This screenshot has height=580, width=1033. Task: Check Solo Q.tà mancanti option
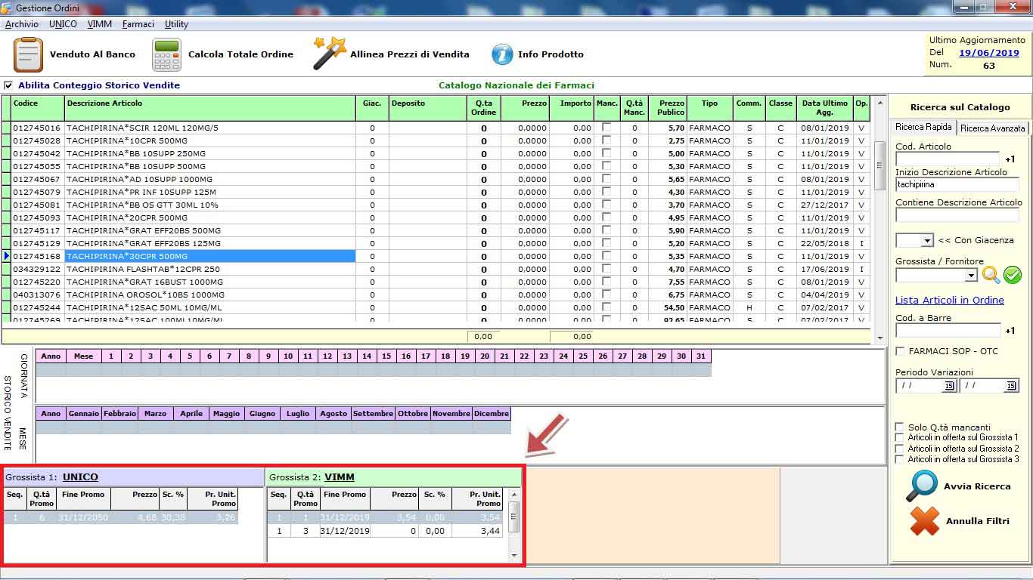(900, 427)
